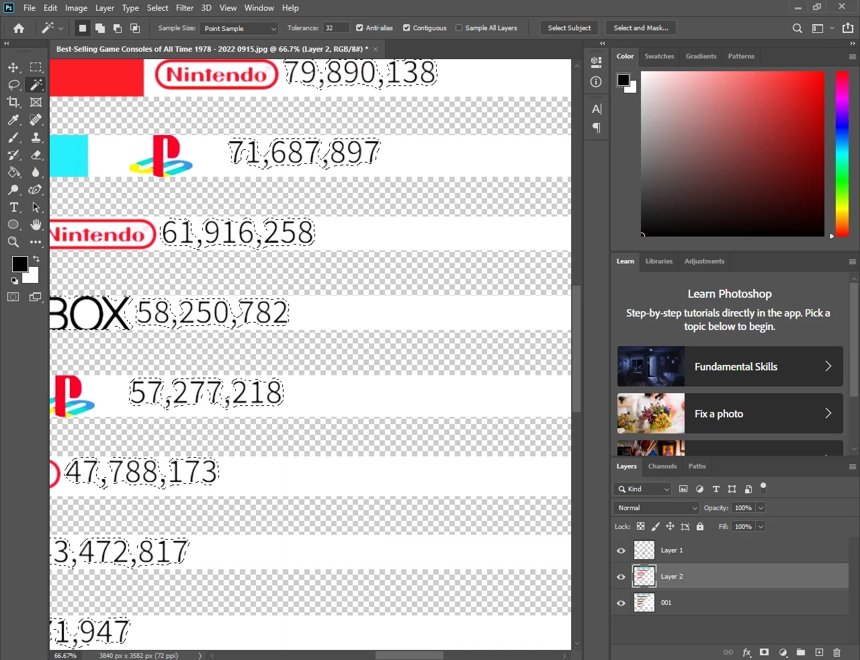Screen dimensions: 860x660
Task: Click the Home button
Action: click(x=19, y=28)
